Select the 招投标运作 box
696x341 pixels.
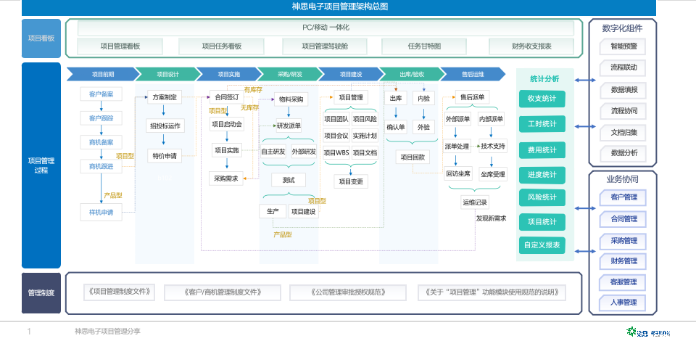coord(165,126)
